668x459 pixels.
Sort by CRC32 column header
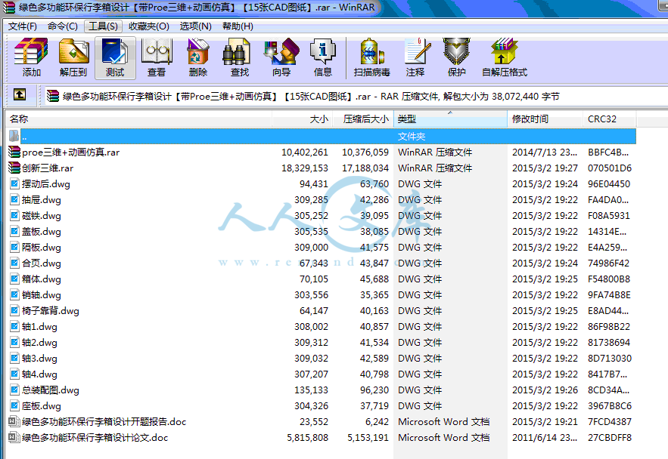click(x=609, y=119)
